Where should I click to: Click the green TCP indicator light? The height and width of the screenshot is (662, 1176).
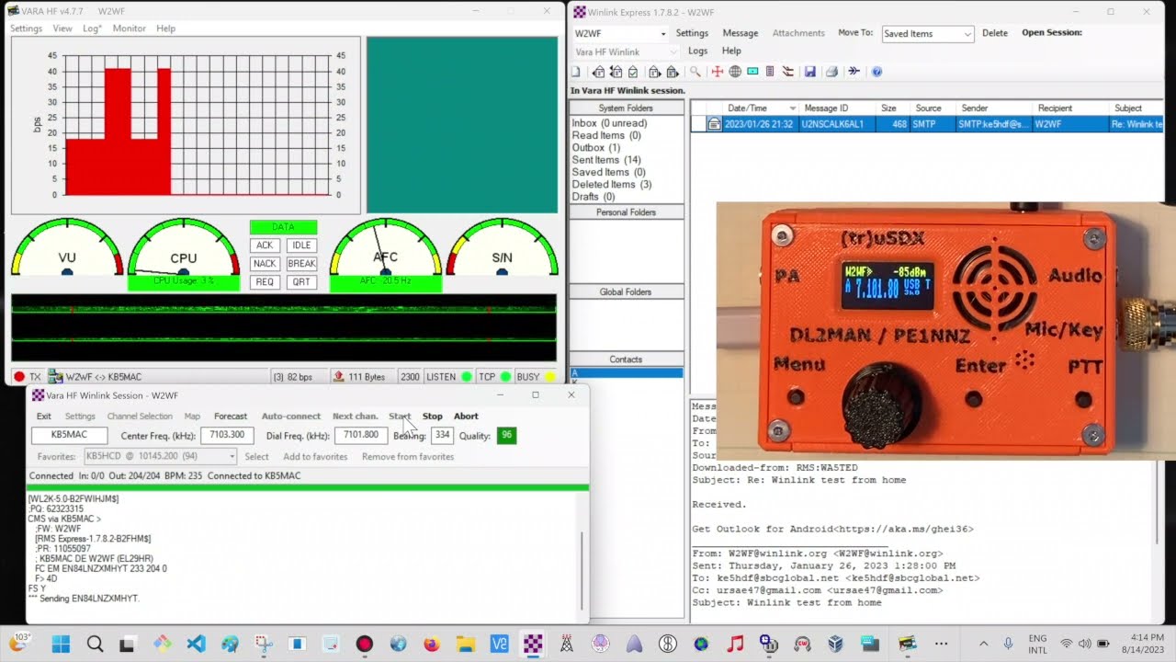[505, 377]
